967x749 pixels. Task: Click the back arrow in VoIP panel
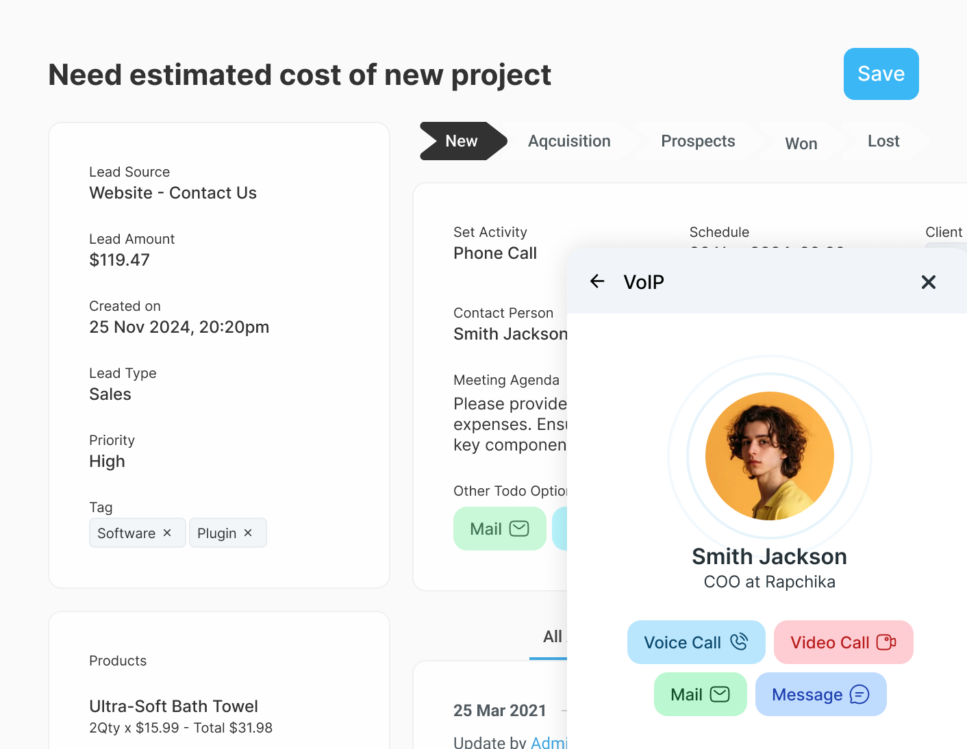click(x=597, y=281)
